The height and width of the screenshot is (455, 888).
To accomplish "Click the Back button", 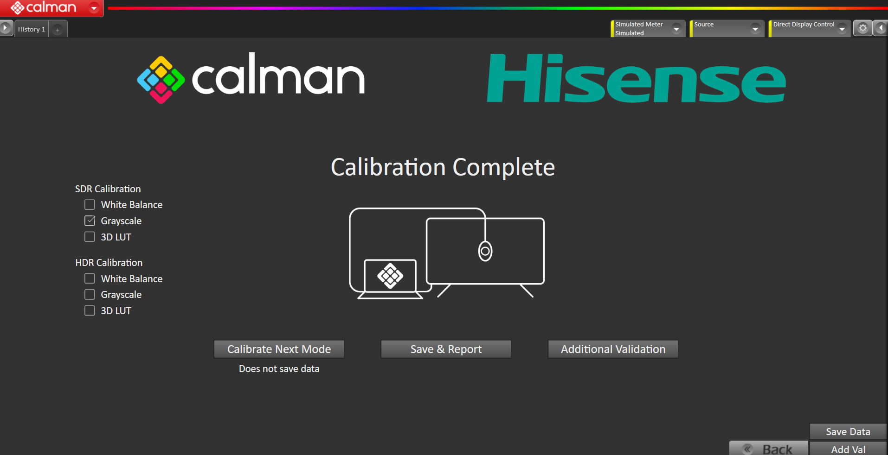I will [769, 449].
